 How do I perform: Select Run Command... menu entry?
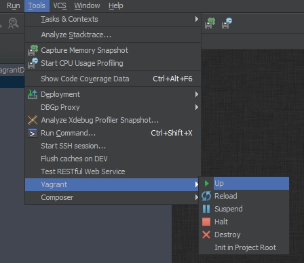(x=113, y=133)
